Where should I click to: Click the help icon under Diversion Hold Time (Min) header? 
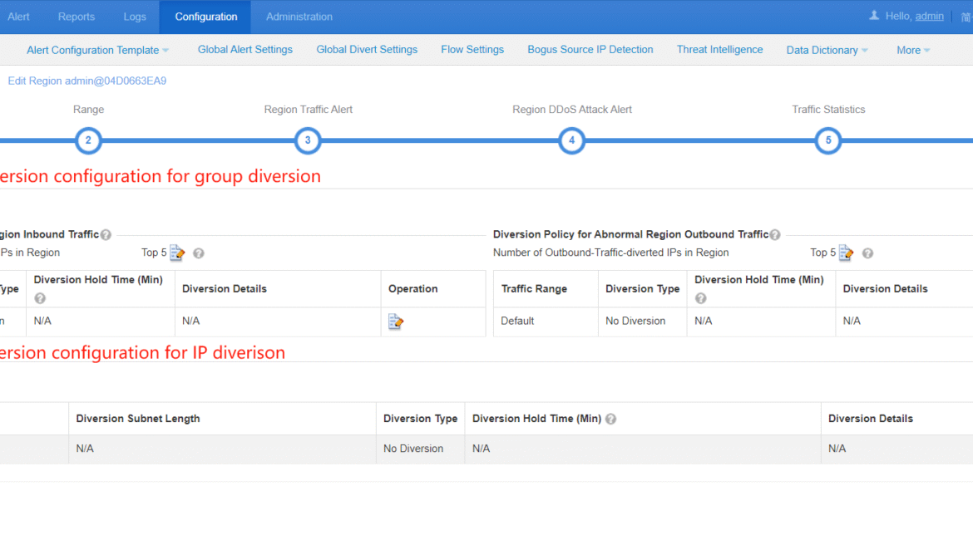click(39, 297)
